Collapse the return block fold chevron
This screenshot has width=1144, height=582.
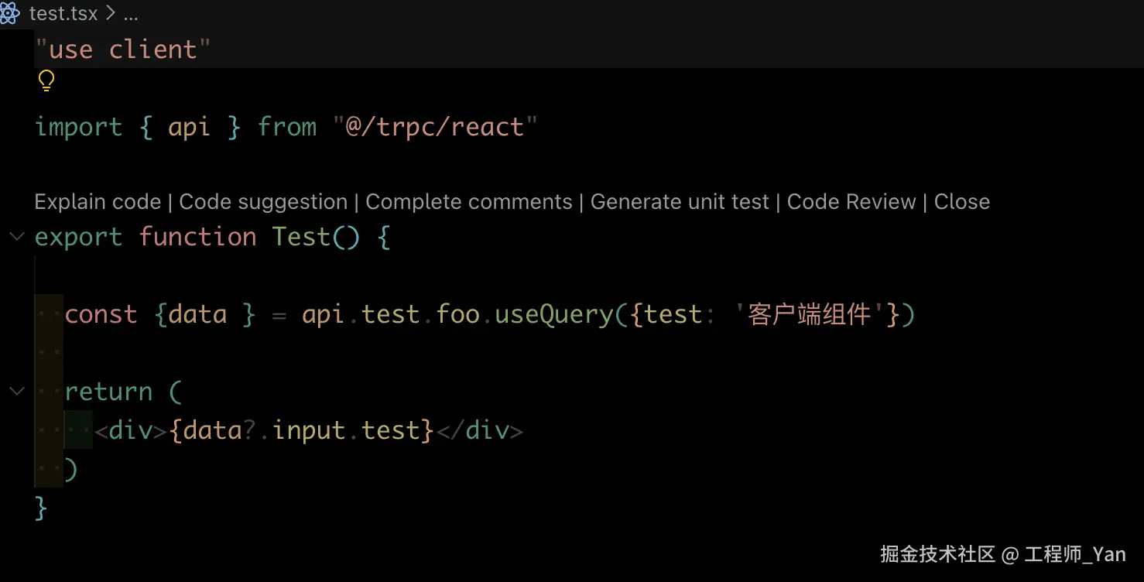(x=16, y=392)
